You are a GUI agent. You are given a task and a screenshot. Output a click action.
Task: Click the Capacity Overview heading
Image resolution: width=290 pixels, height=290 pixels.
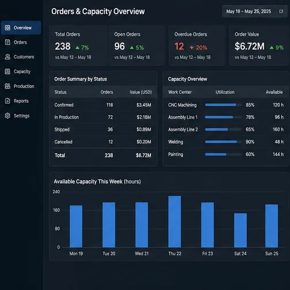188,79
